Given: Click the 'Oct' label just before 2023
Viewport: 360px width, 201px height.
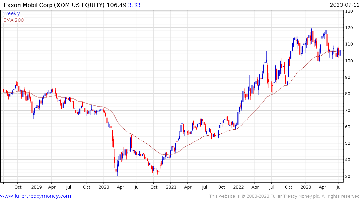Looking at the screenshot, I should pos(288,187).
